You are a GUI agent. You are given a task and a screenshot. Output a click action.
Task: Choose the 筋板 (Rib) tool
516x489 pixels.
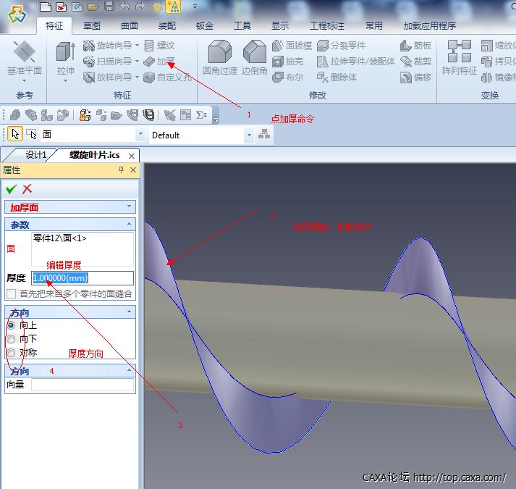(415, 46)
